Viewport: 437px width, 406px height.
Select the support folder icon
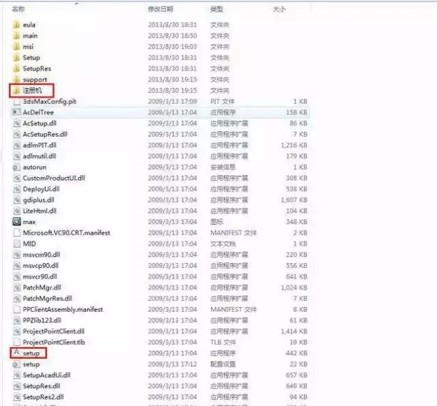16,79
